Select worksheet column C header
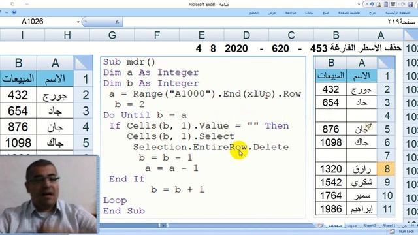This screenshot has height=235, width=418. point(291,35)
